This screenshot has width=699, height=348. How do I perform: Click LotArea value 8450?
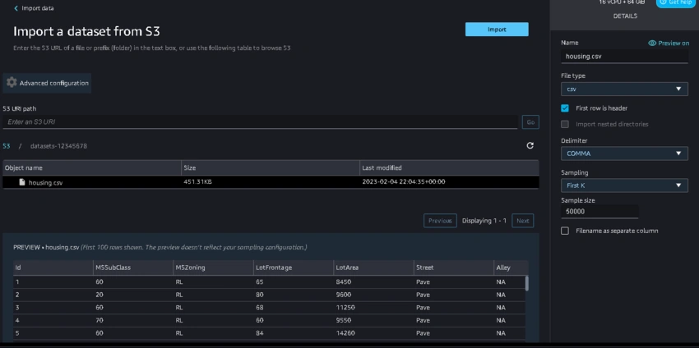[343, 282]
